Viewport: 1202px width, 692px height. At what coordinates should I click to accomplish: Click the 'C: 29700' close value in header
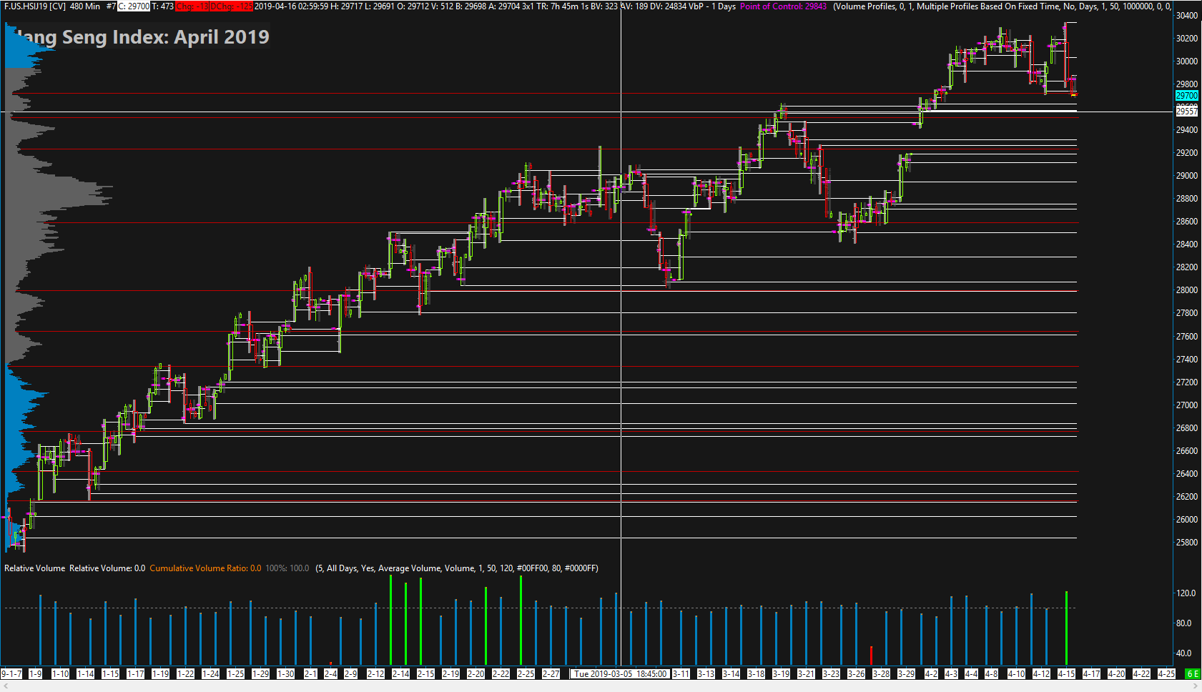click(x=134, y=6)
